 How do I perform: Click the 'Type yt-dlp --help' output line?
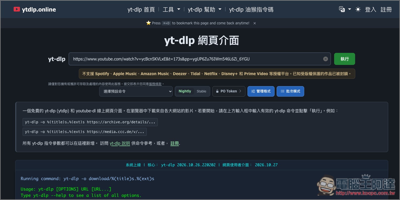coord(81,195)
